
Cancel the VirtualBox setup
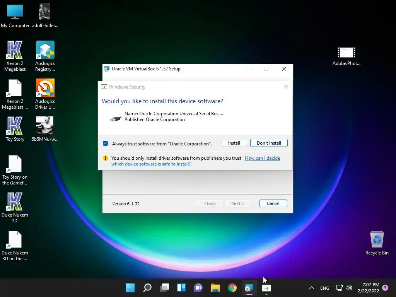[x=273, y=203]
